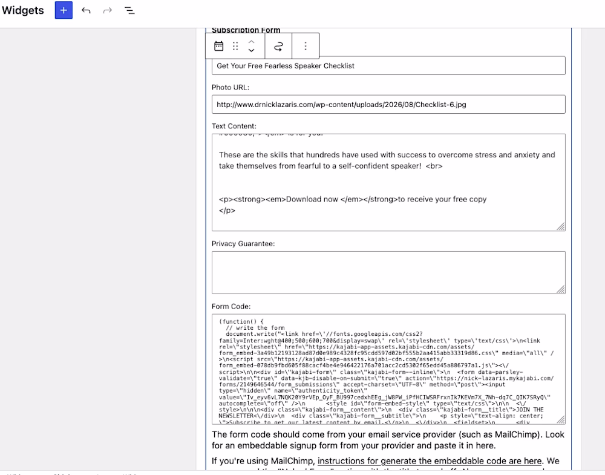Viewport: 605px width, 475px height.
Task: Click the widget block type calendar icon
Action: (219, 47)
